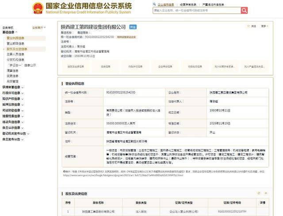283x216 pixels.
Task: Expand 违法失信信息 section
Action: click(x=13, y=122)
